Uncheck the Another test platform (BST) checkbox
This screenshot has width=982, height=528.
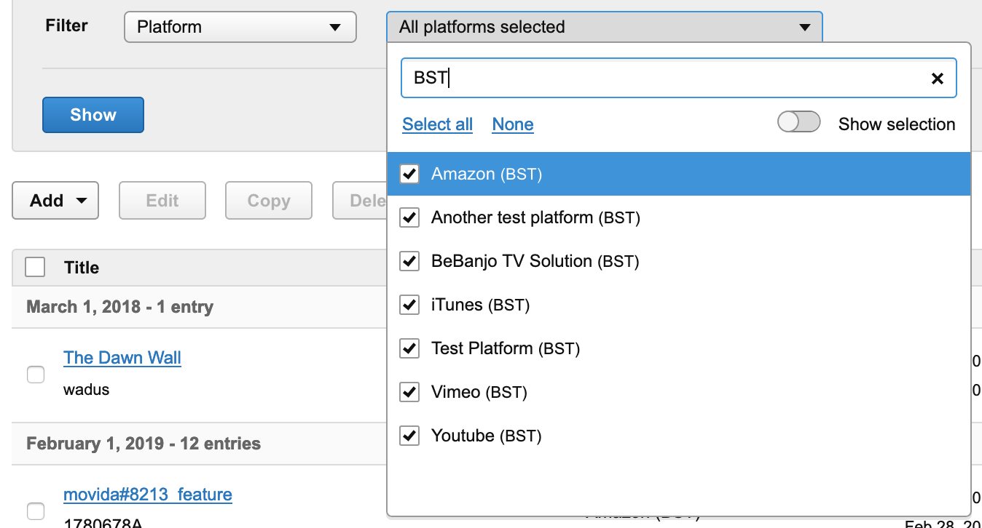pos(410,217)
